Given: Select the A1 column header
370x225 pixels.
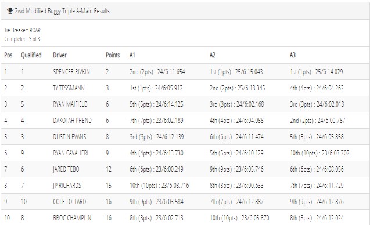Looking at the screenshot, I should (x=132, y=55).
